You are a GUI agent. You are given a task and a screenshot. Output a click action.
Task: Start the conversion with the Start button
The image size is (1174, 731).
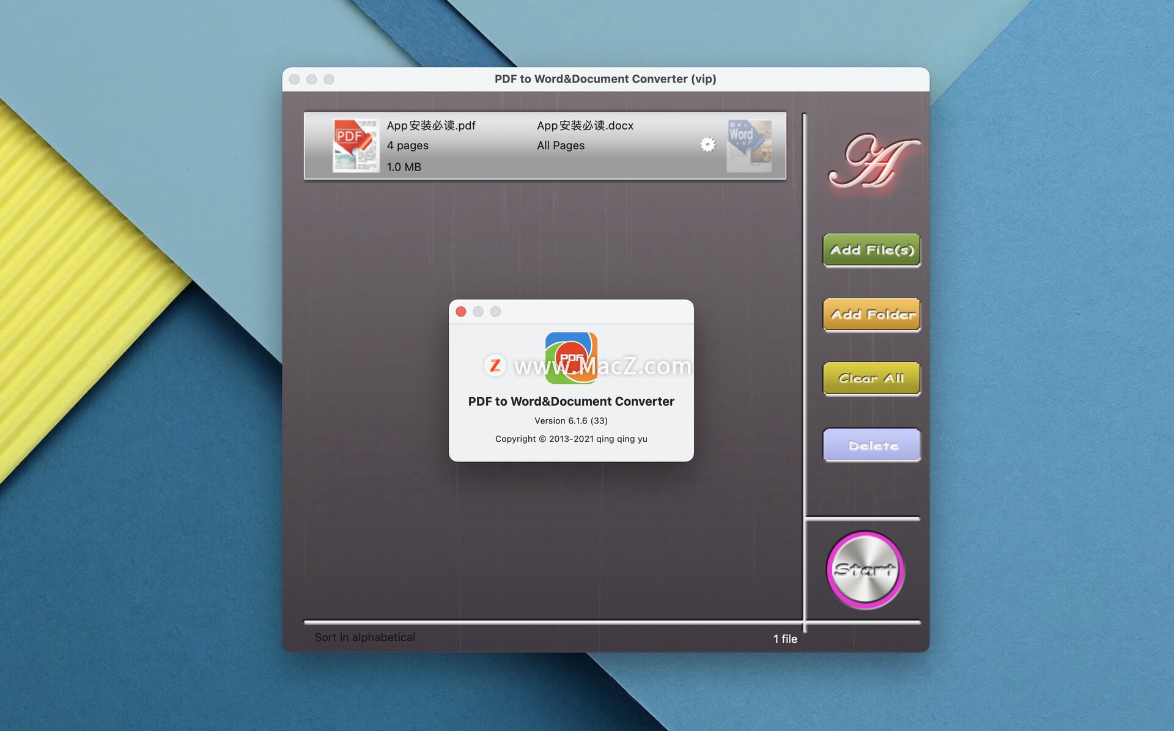pos(865,570)
